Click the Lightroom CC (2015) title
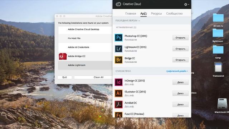The height and width of the screenshot is (129, 229). (135, 47)
